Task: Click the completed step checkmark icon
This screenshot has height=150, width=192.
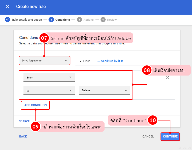Action: pyautogui.click(x=7, y=20)
